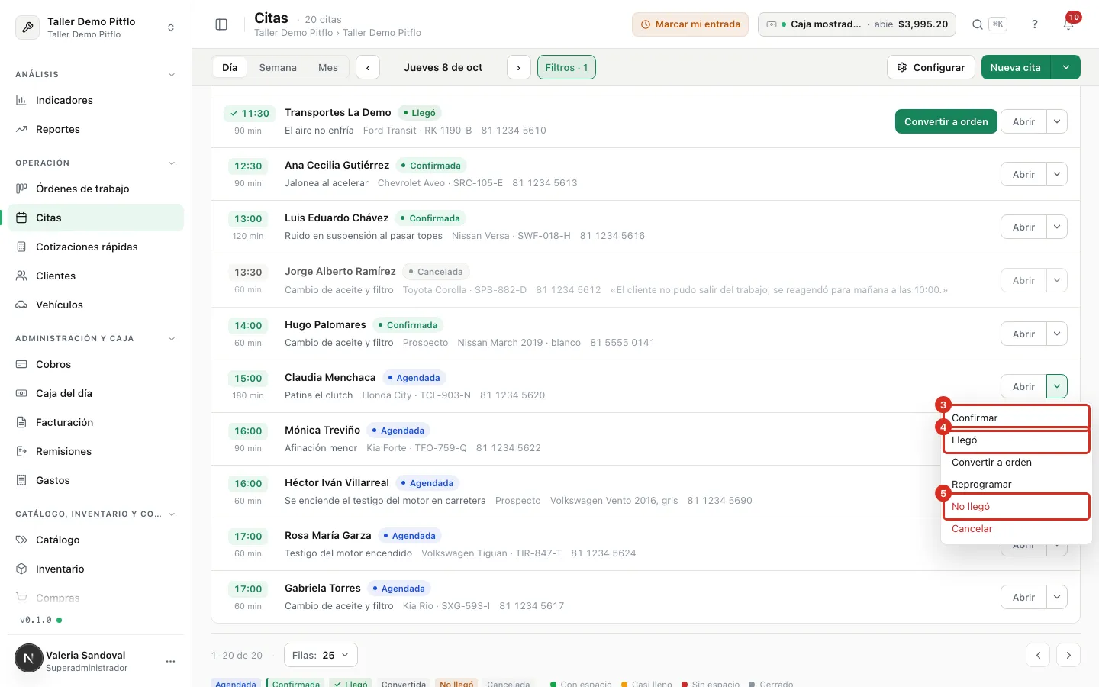This screenshot has width=1099, height=687.
Task: Open Remisiones in sidebar
Action: (x=95, y=451)
